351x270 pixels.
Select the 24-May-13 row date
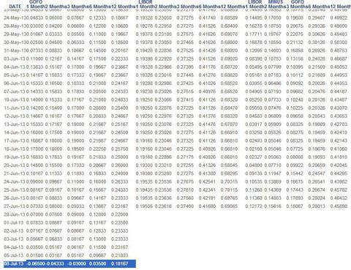pyautogui.click(x=15, y=18)
